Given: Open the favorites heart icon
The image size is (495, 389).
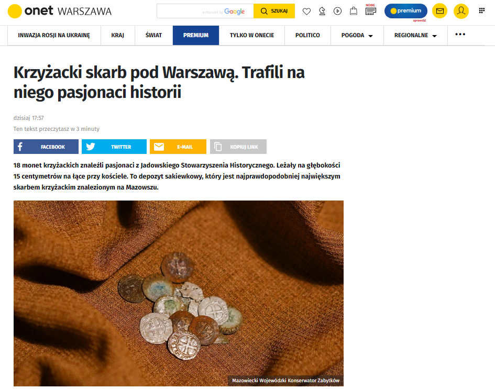Looking at the screenshot, I should pos(306,12).
